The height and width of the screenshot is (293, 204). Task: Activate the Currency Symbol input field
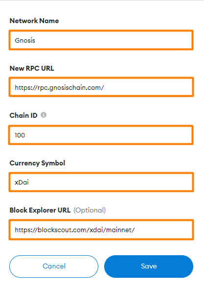pos(101,182)
